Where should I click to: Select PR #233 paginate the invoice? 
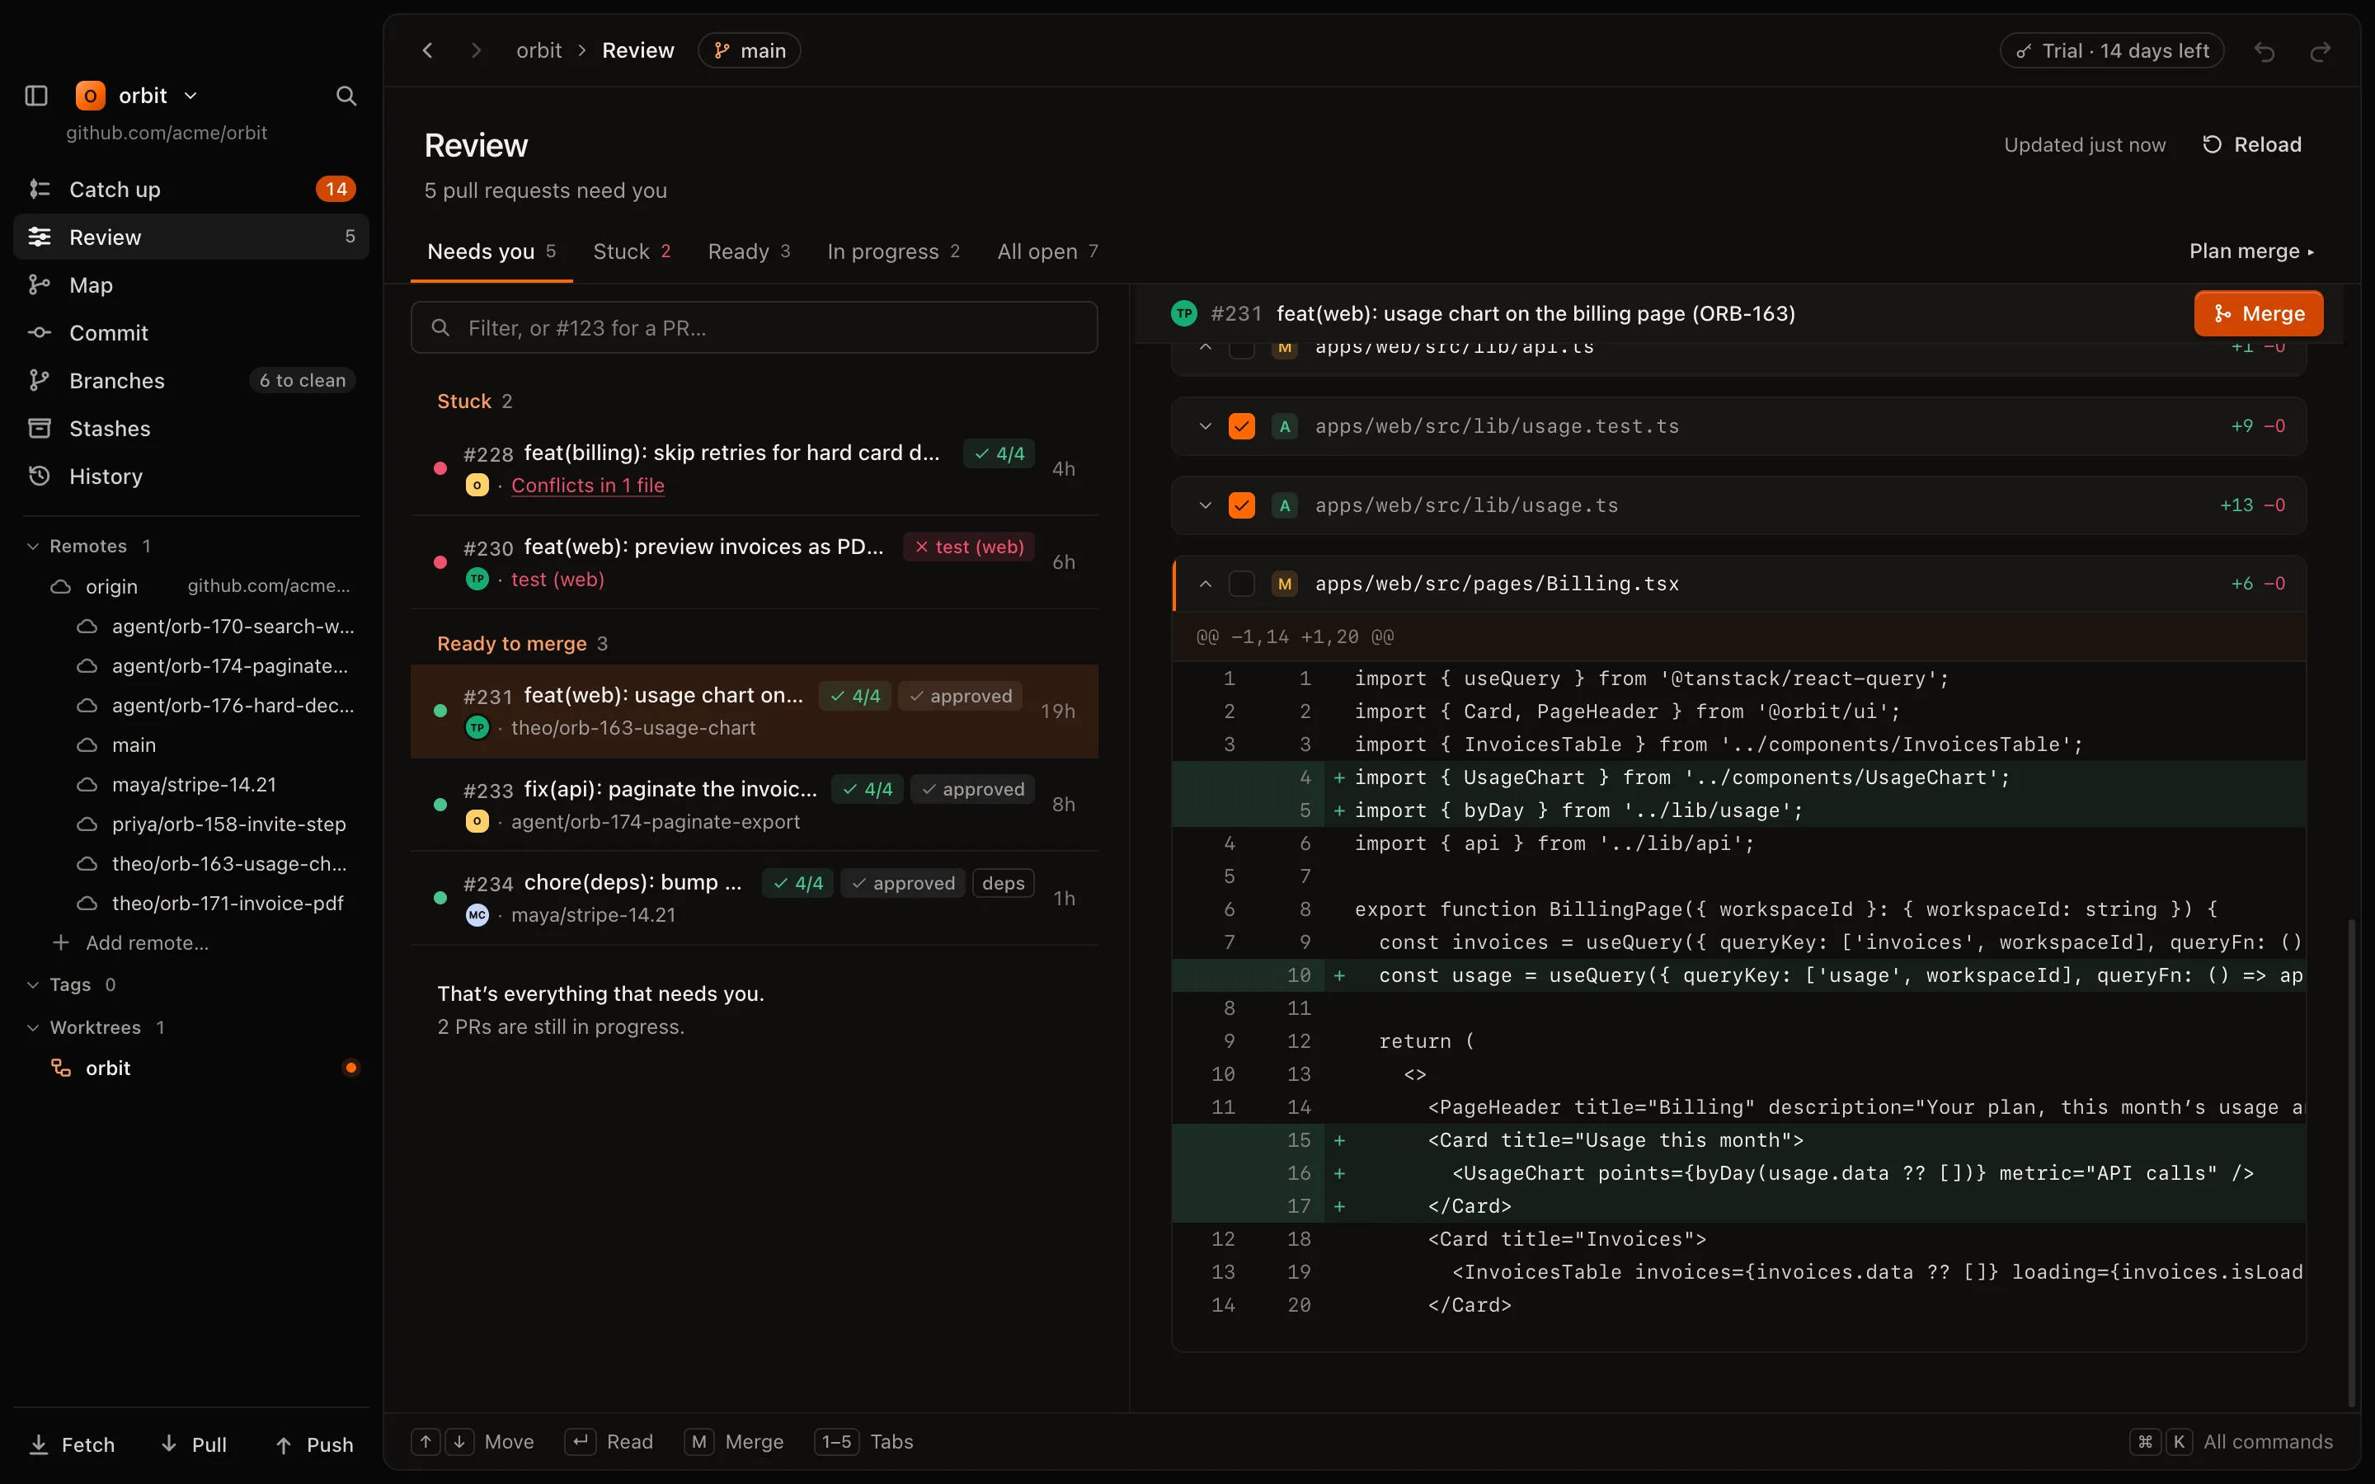coord(754,804)
